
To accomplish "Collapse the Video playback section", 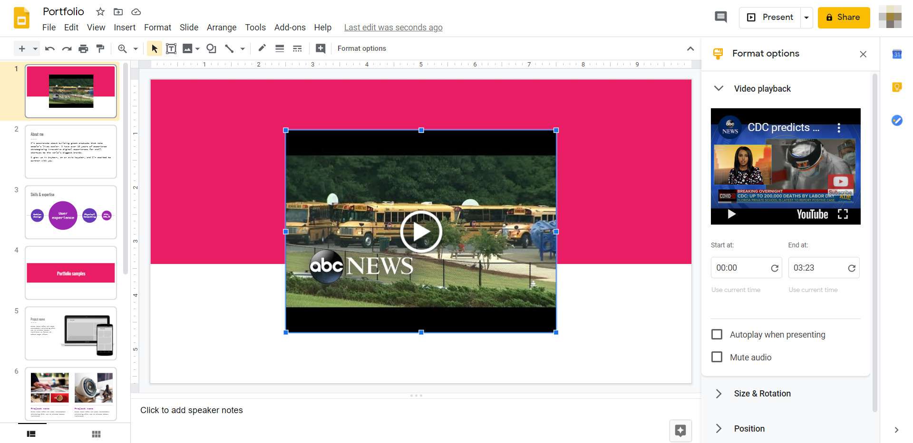I will (x=719, y=88).
